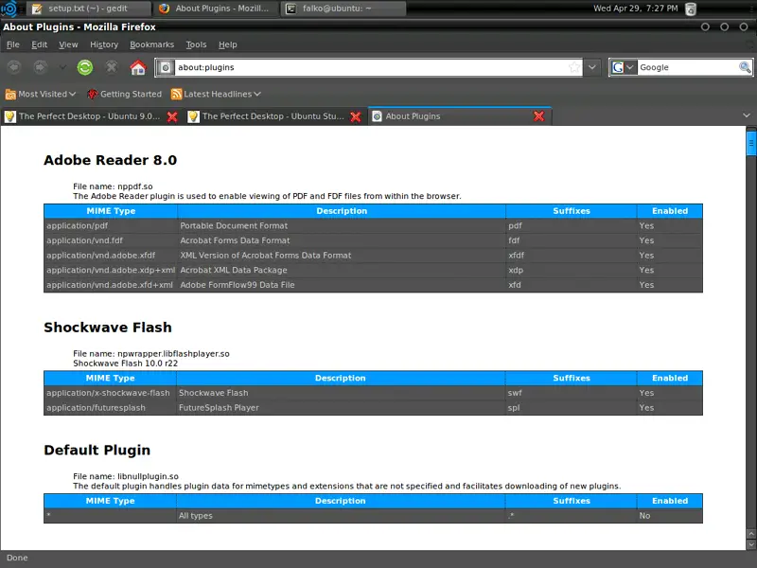757x568 pixels.
Task: Open the File menu
Action: point(13,44)
